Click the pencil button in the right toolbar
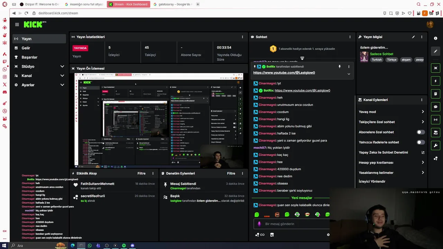This screenshot has width=443, height=249. (x=435, y=51)
